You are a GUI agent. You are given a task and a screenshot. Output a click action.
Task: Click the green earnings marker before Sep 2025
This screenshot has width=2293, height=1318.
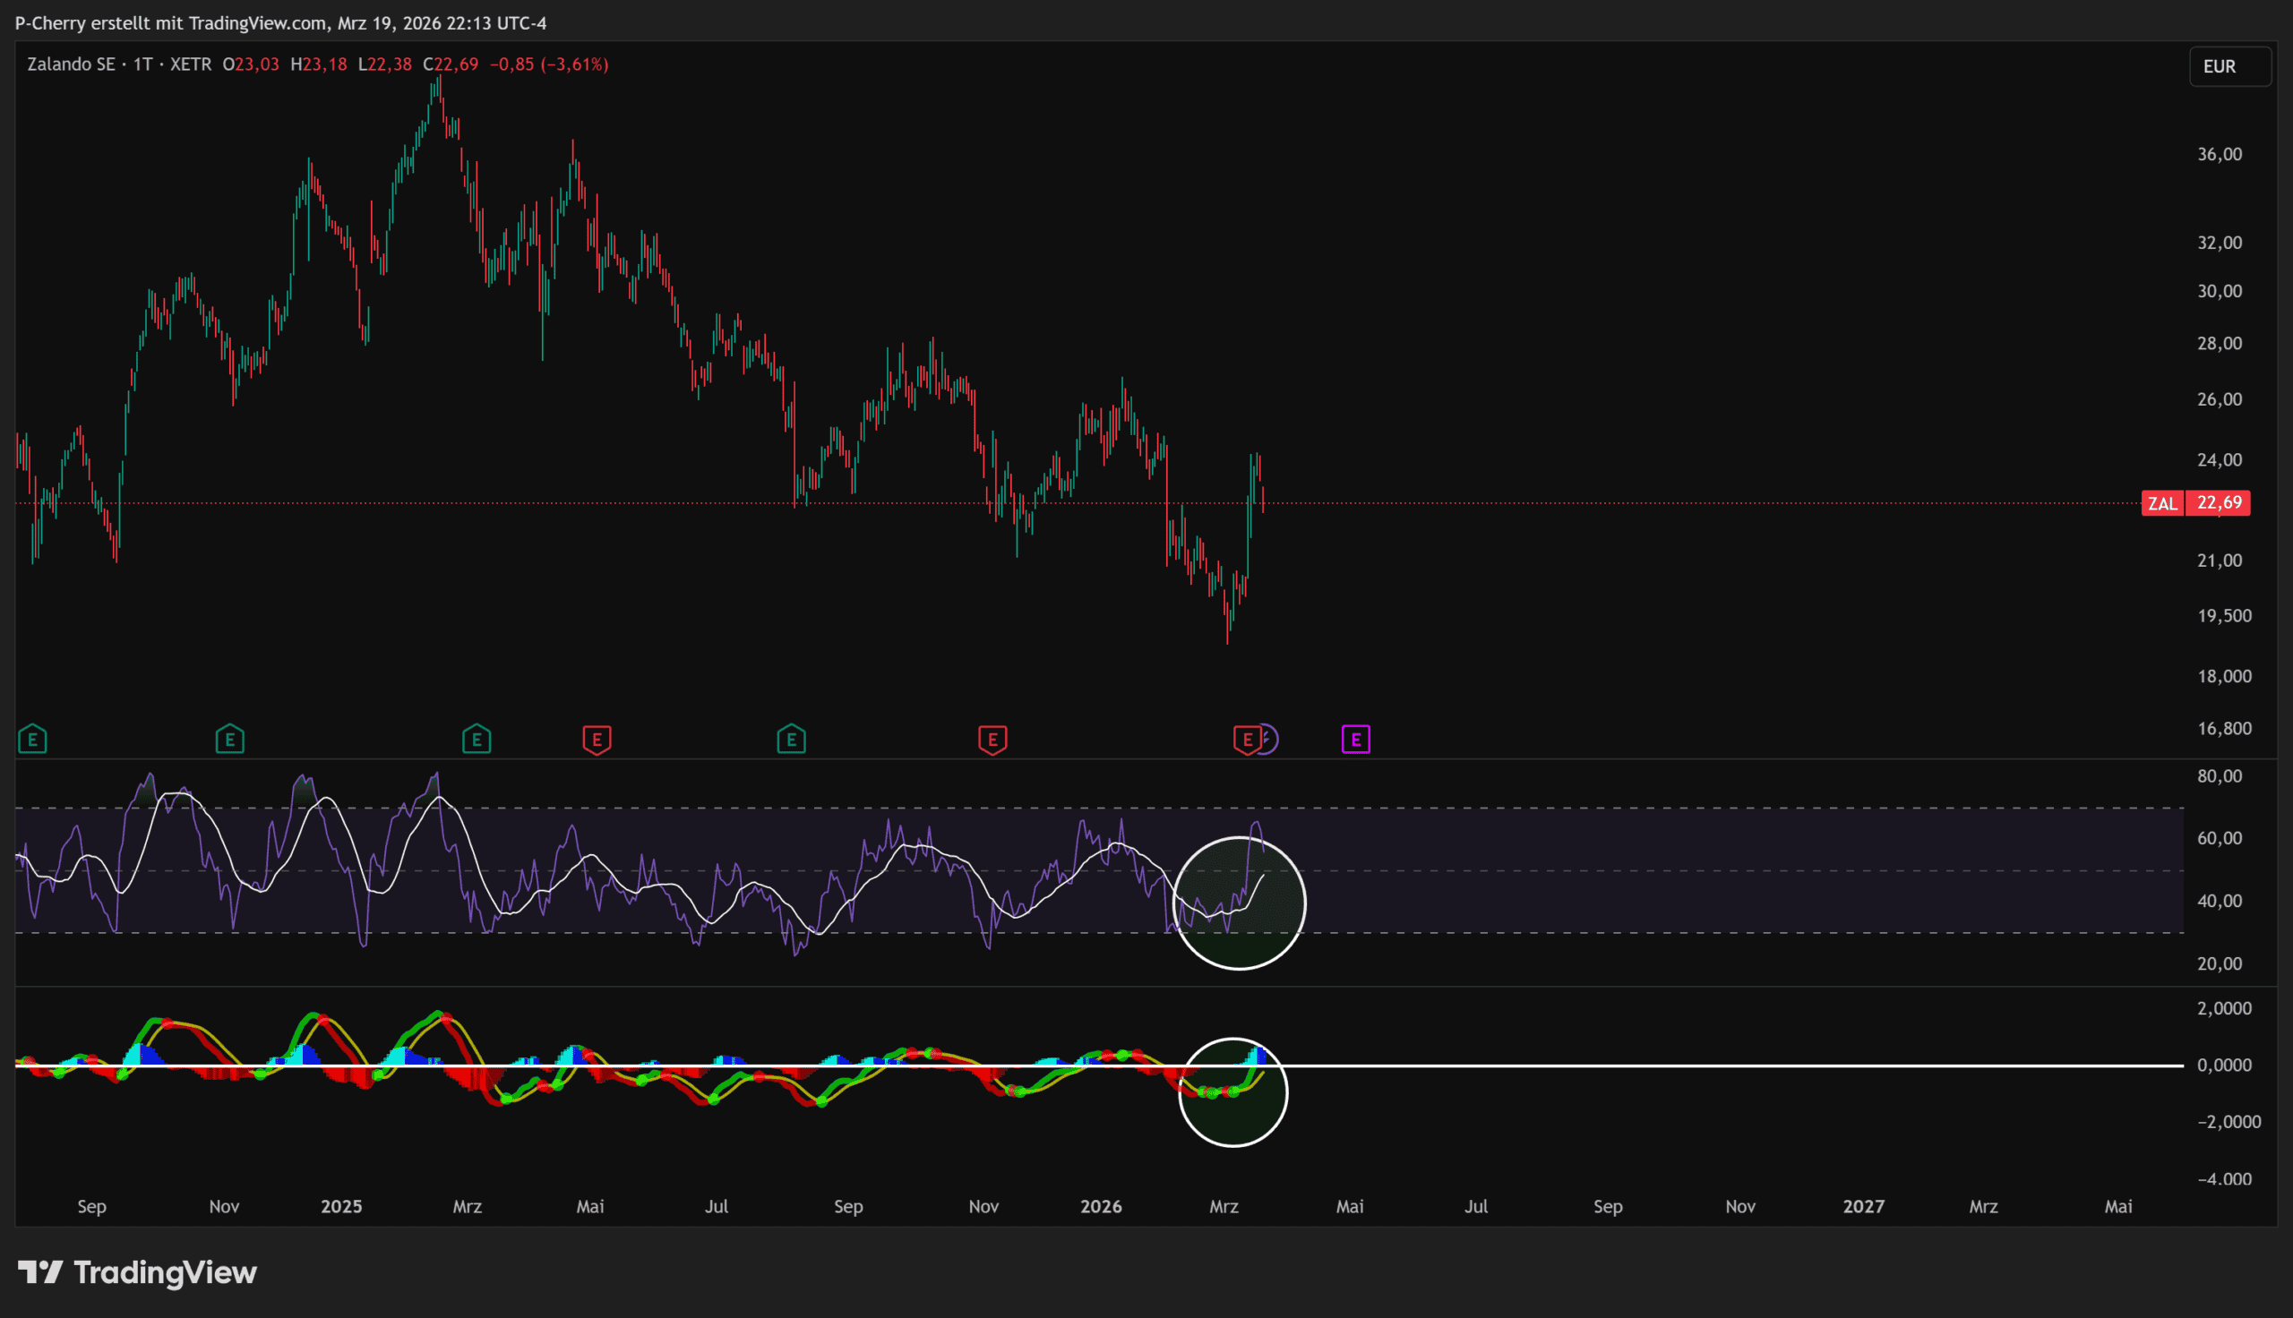click(x=791, y=740)
